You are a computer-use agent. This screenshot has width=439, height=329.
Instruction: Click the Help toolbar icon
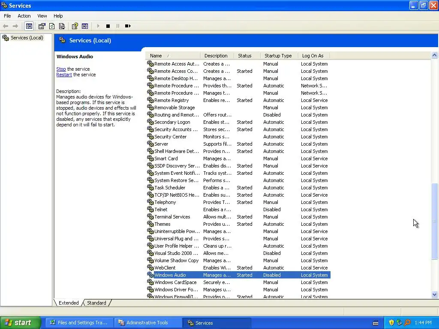75,26
